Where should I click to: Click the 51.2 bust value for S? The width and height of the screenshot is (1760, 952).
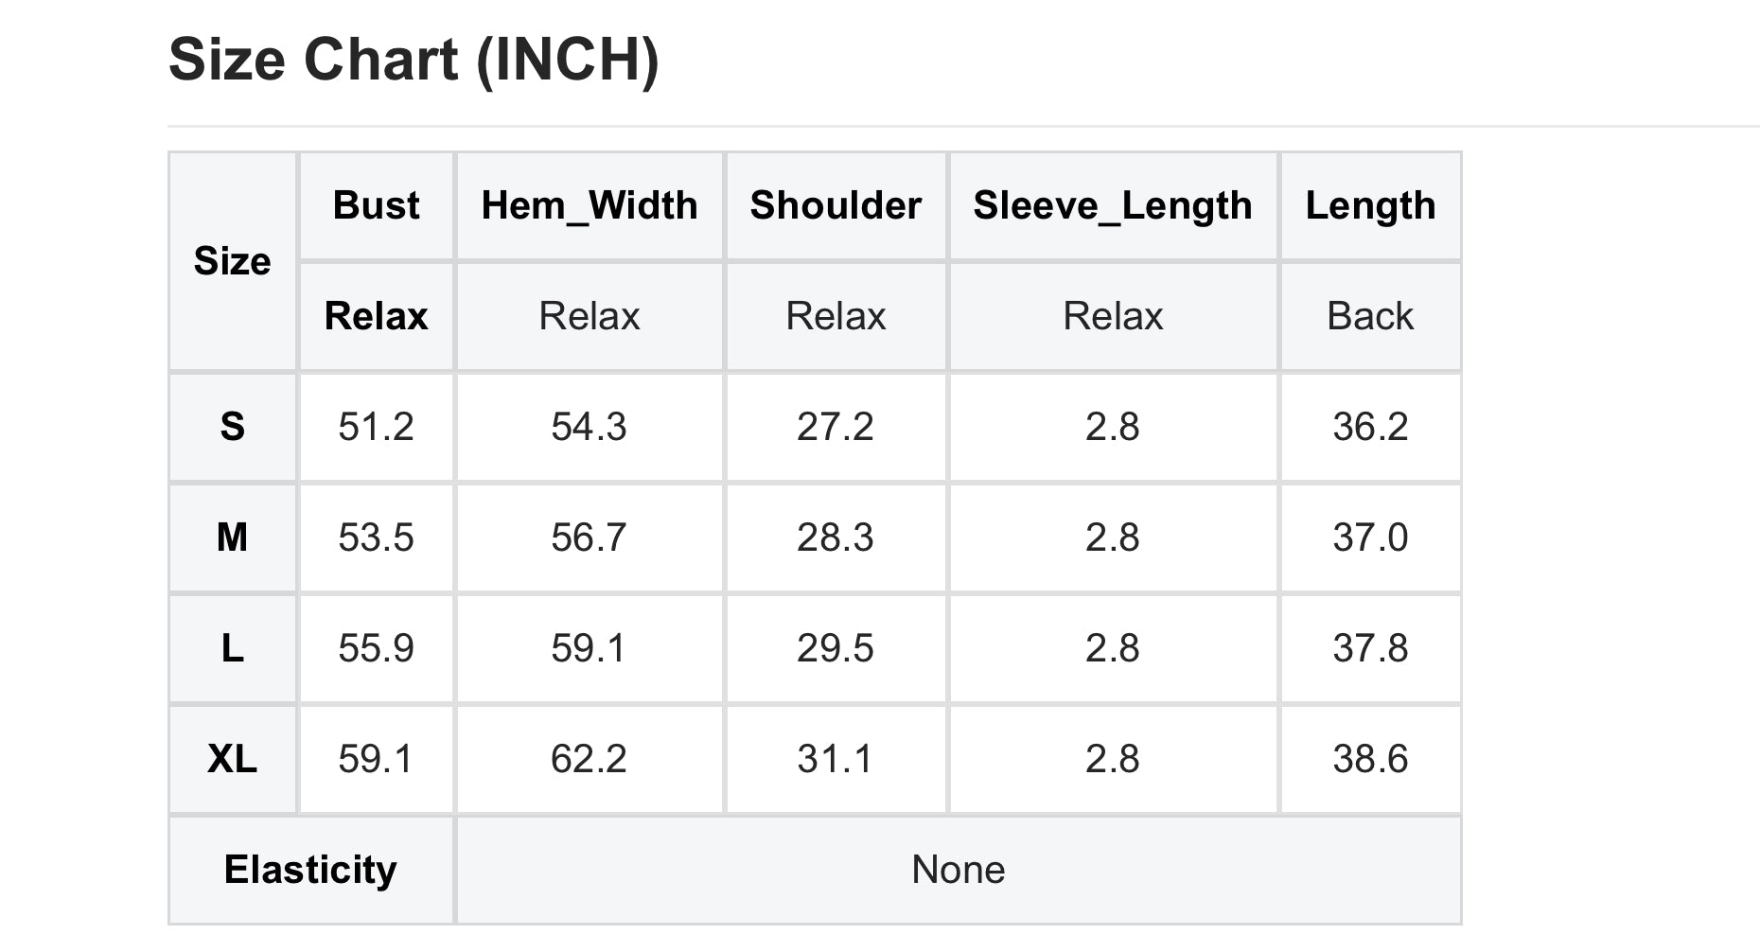[x=376, y=427]
